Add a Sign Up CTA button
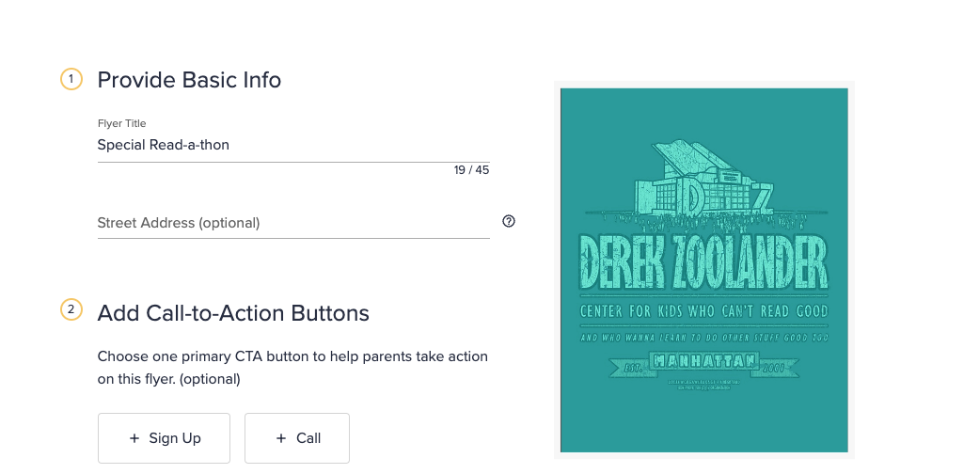This screenshot has width=979, height=474. pyautogui.click(x=164, y=438)
